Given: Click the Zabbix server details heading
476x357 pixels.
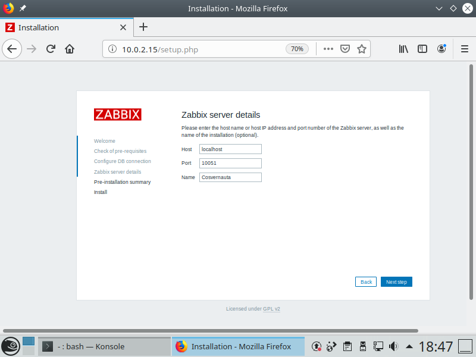Looking at the screenshot, I should (221, 115).
